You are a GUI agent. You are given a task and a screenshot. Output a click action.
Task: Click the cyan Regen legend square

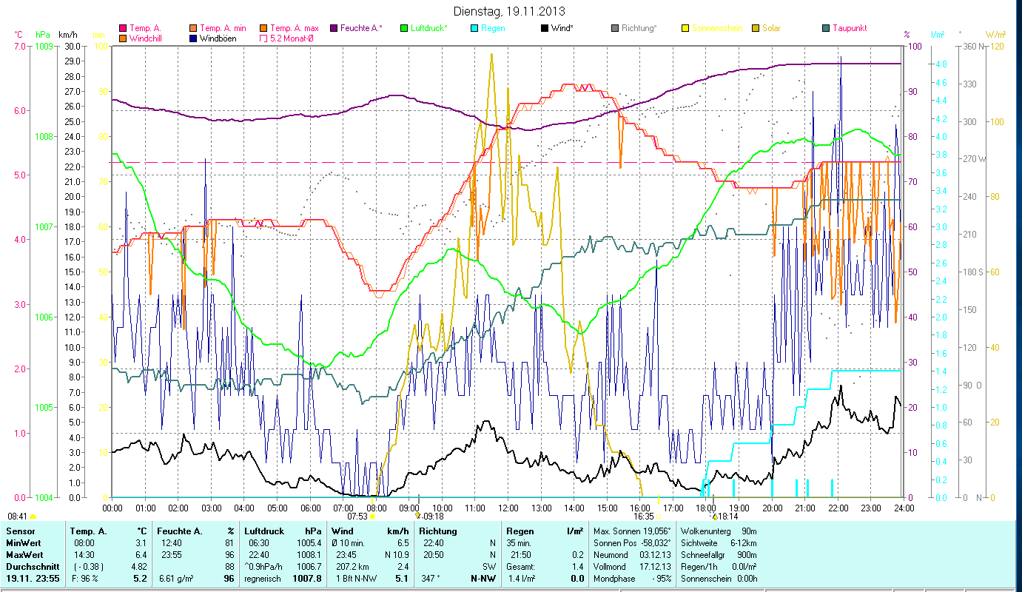(x=474, y=28)
